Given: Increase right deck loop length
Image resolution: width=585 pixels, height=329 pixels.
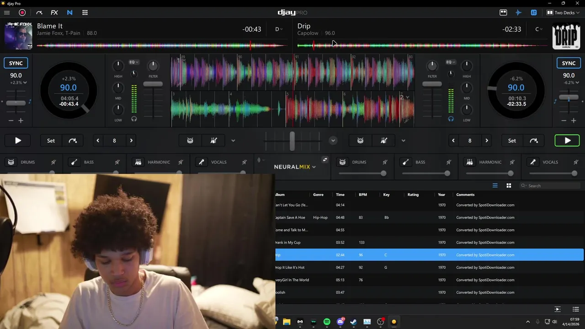Looking at the screenshot, I should click(x=487, y=141).
